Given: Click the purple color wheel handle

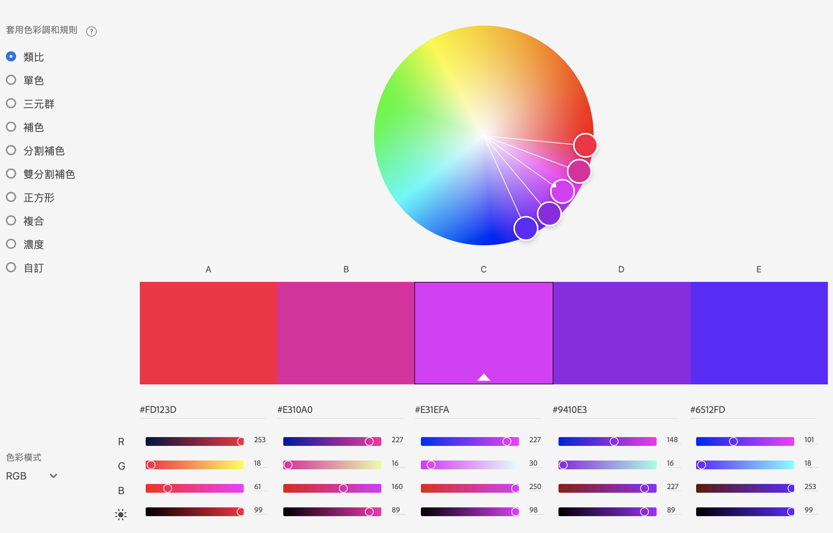Looking at the screenshot, I should click(549, 213).
